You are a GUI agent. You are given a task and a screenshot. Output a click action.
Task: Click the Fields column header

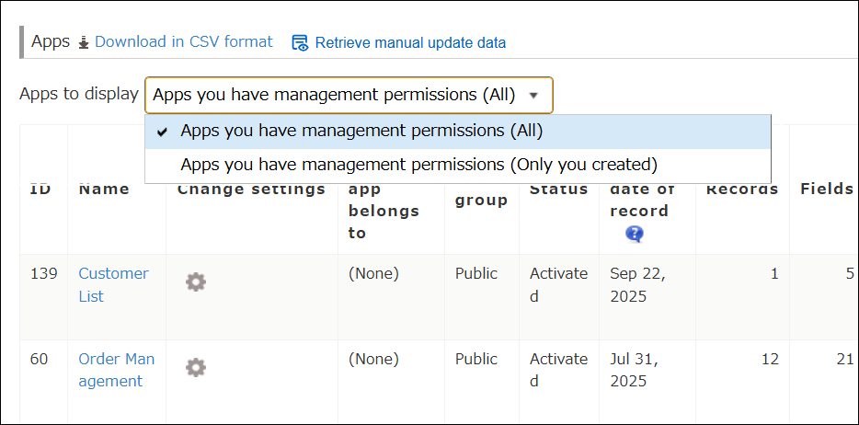[827, 189]
